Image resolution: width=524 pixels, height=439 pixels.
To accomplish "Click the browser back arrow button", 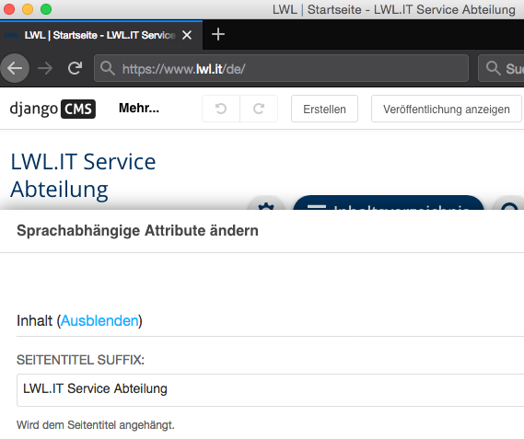I will click(15, 68).
